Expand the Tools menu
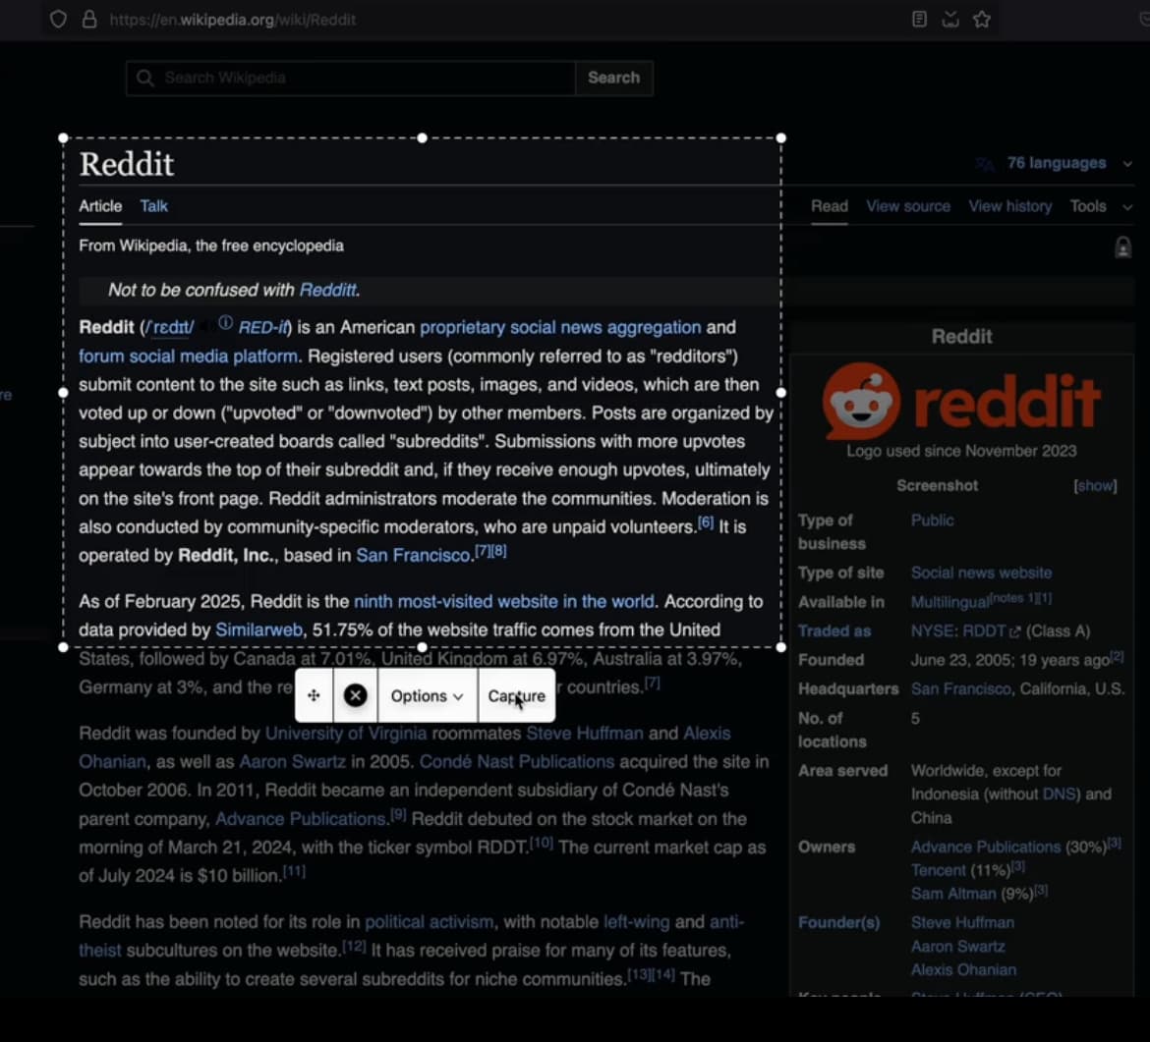 [1101, 206]
